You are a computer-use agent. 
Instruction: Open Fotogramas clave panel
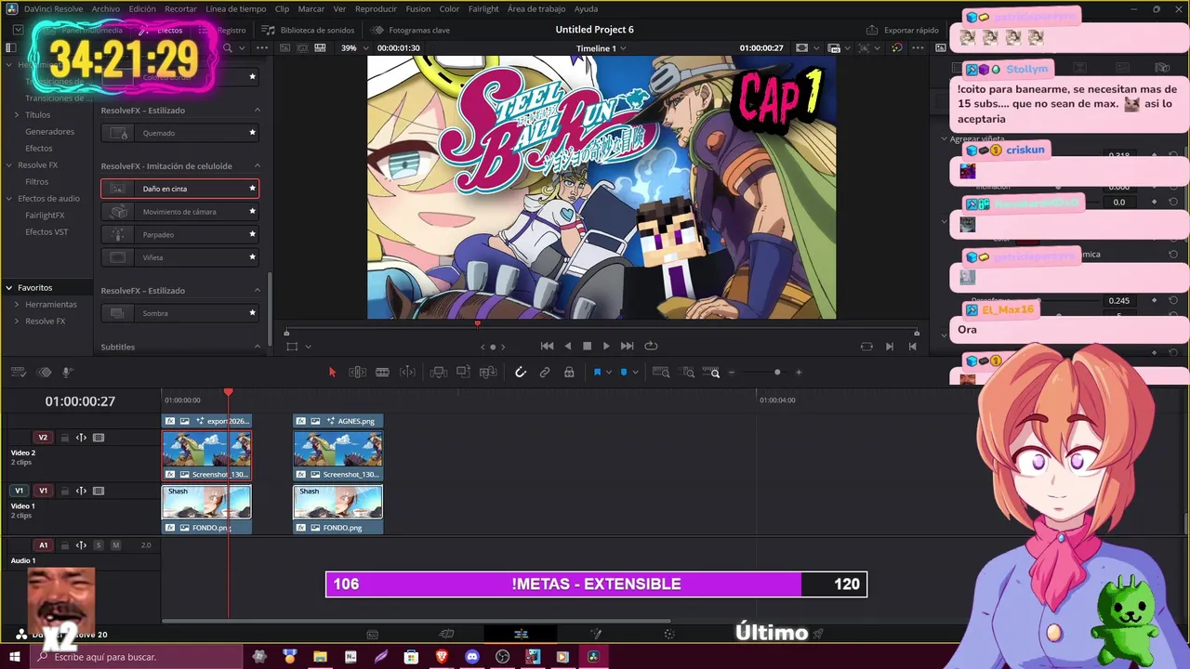click(410, 30)
